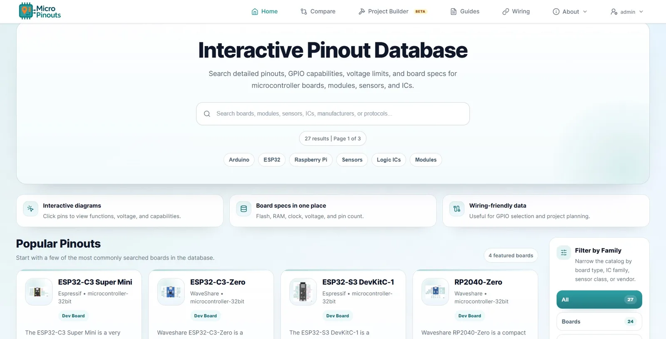Click the 'Wiring-friendly data' card title
This screenshot has height=339, width=666.
[498, 205]
